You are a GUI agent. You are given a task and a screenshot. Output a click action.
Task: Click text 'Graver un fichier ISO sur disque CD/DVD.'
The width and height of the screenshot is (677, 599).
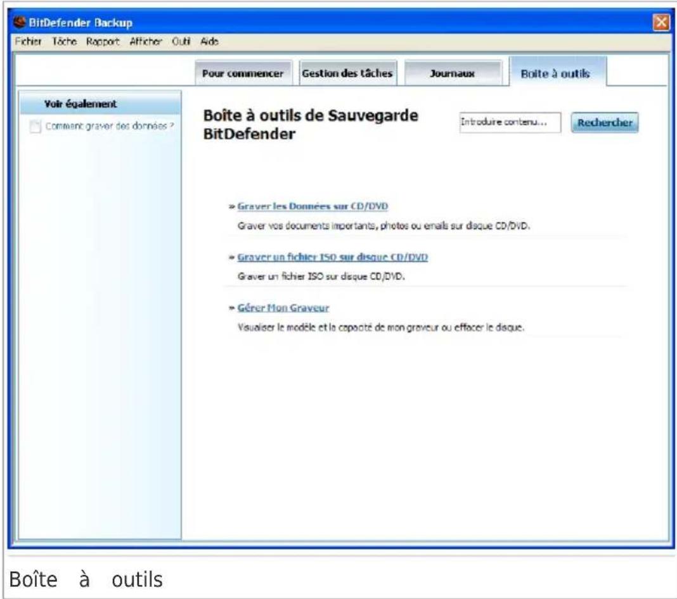321,277
